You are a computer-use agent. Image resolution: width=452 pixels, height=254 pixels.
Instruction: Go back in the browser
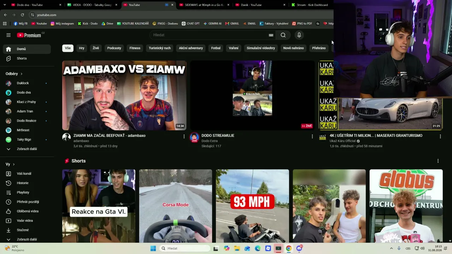coord(5,15)
